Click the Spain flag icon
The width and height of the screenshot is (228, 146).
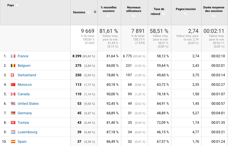13,141
